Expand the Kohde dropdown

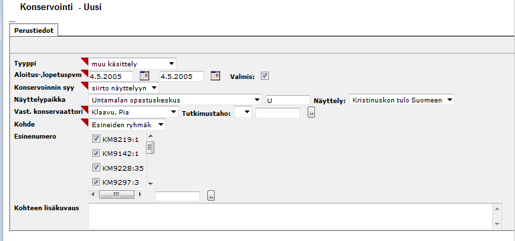pos(127,125)
